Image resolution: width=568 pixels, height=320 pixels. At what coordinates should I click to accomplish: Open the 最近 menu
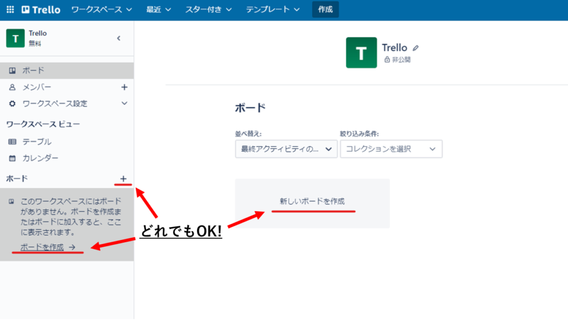tap(158, 9)
